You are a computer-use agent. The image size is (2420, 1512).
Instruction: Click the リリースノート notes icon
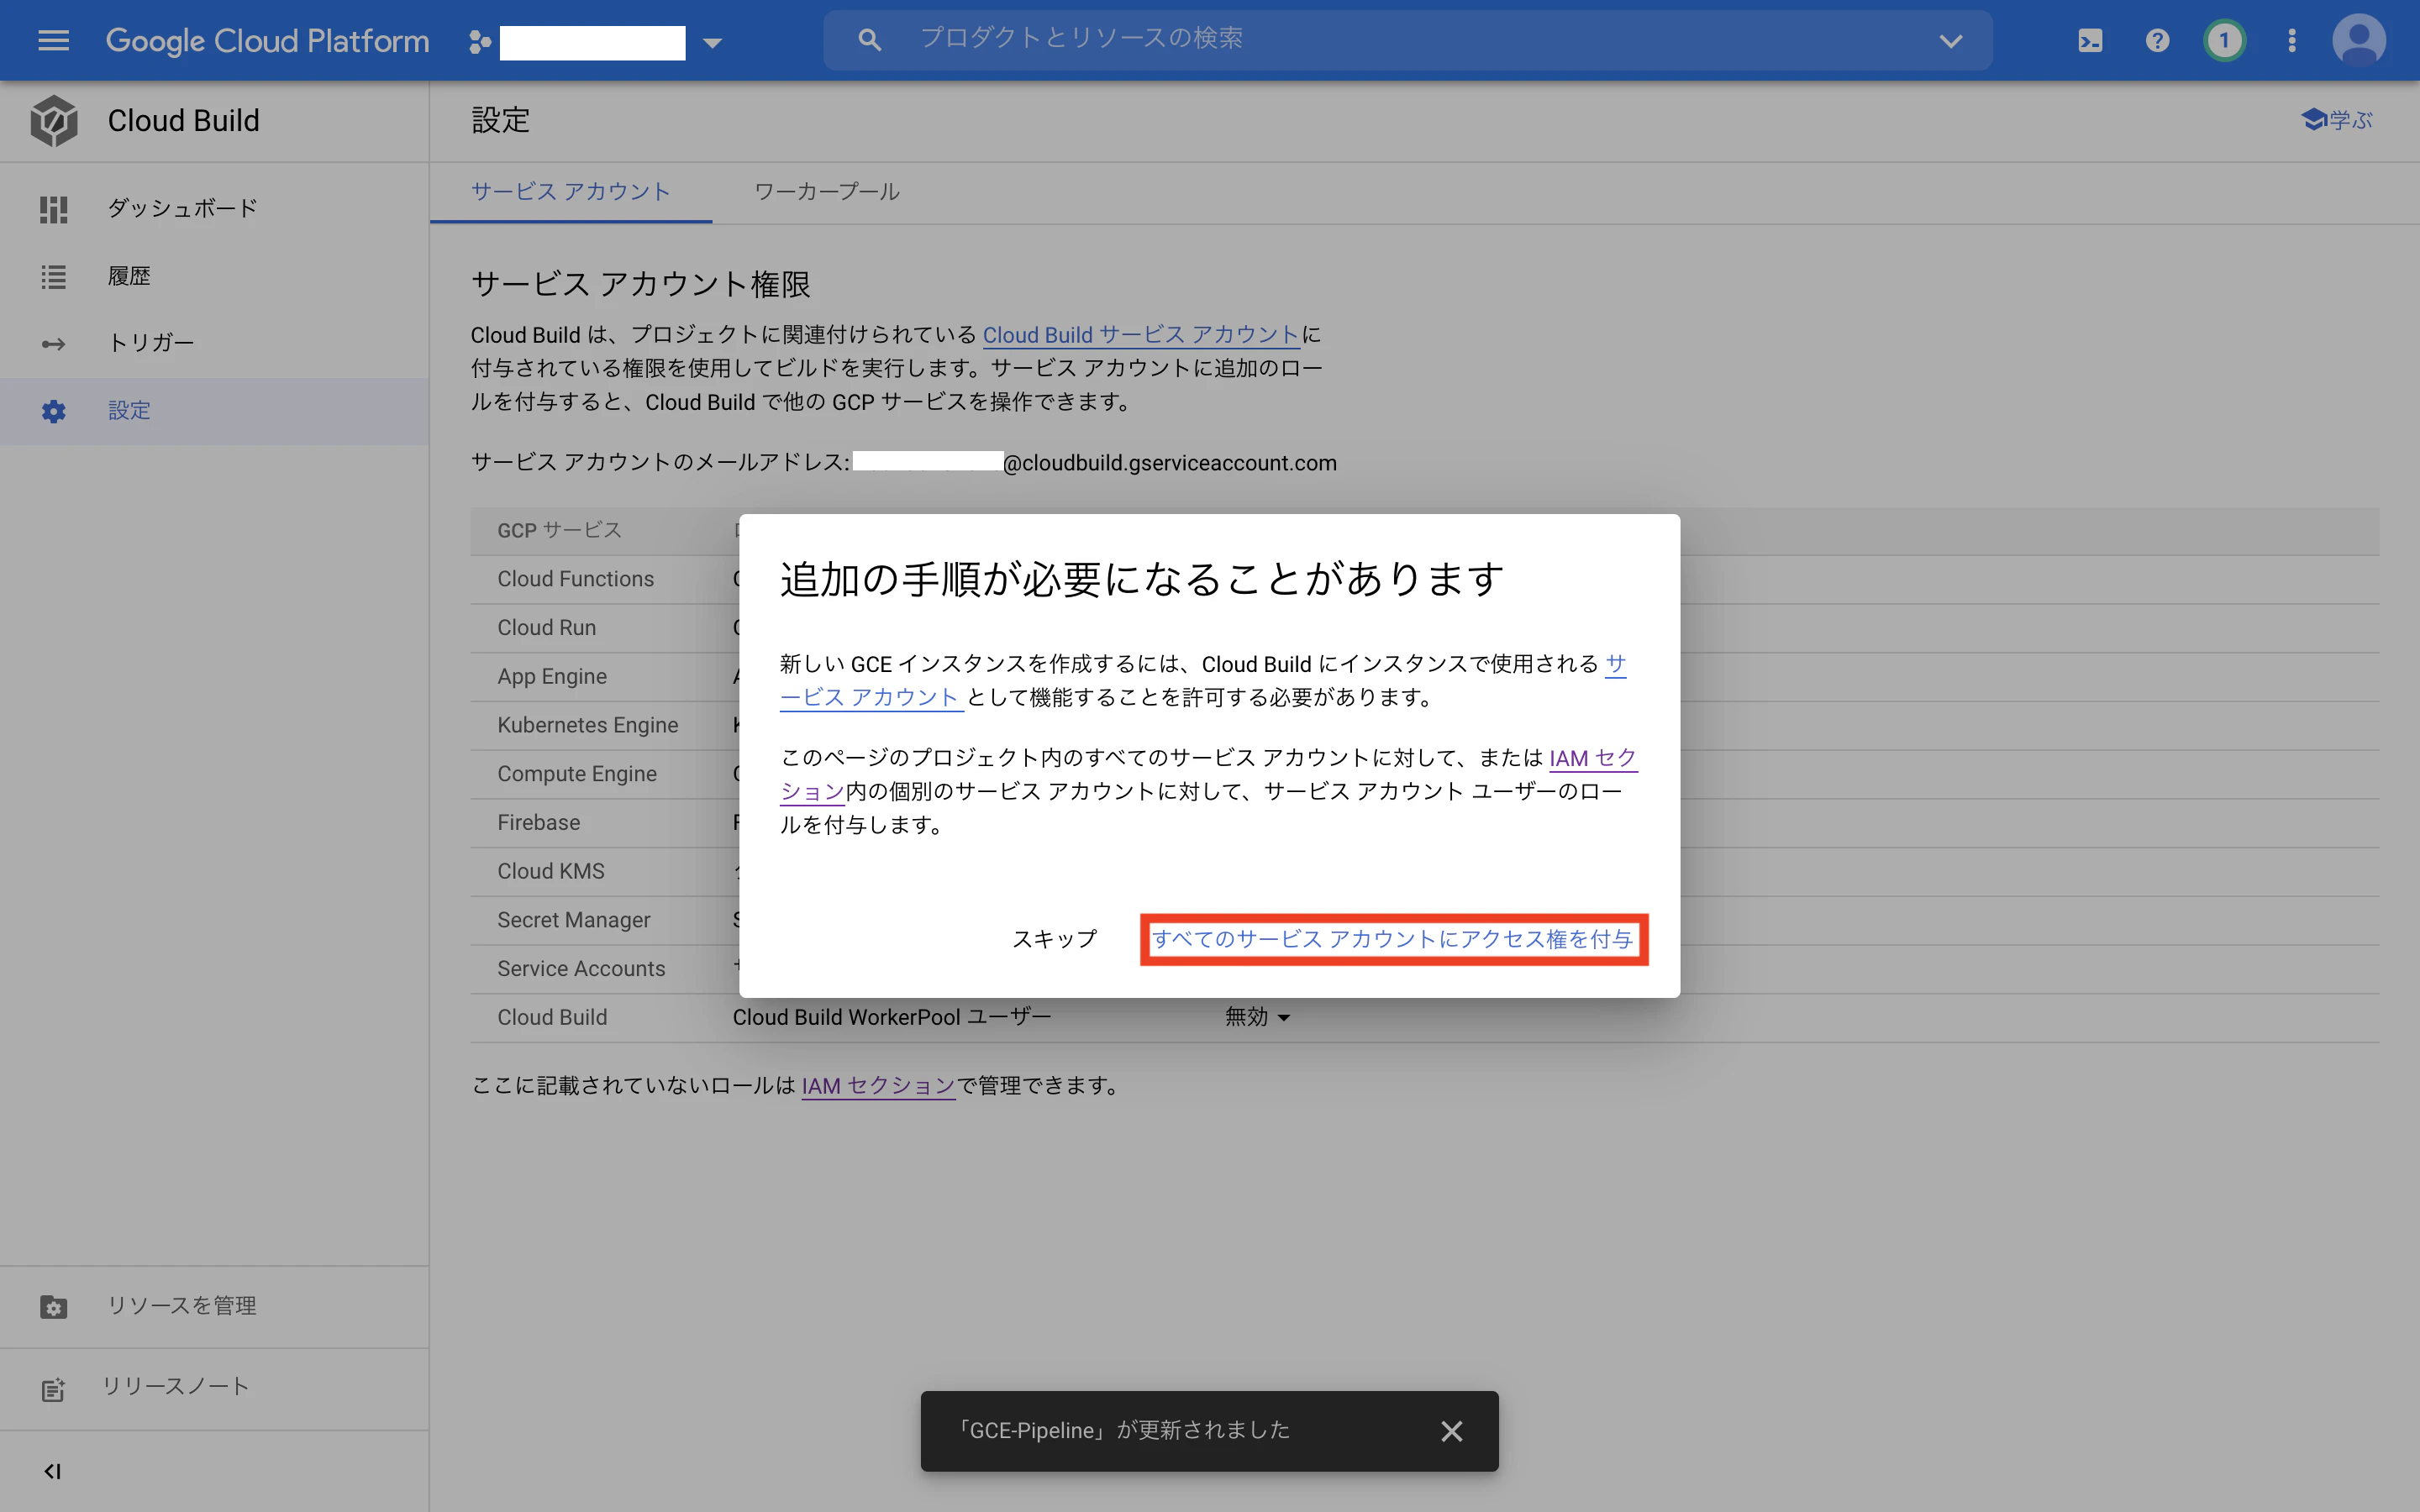click(53, 1389)
